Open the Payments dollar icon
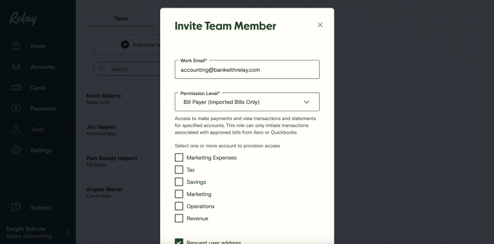Screen dimensions: 494x244 coord(16,109)
